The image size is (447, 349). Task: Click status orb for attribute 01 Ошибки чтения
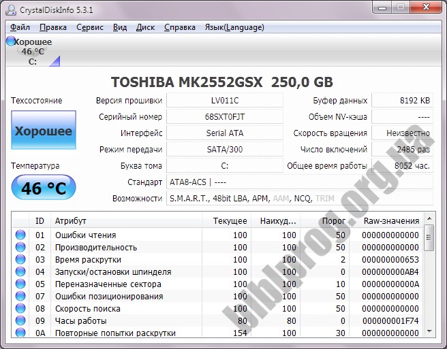(x=20, y=235)
